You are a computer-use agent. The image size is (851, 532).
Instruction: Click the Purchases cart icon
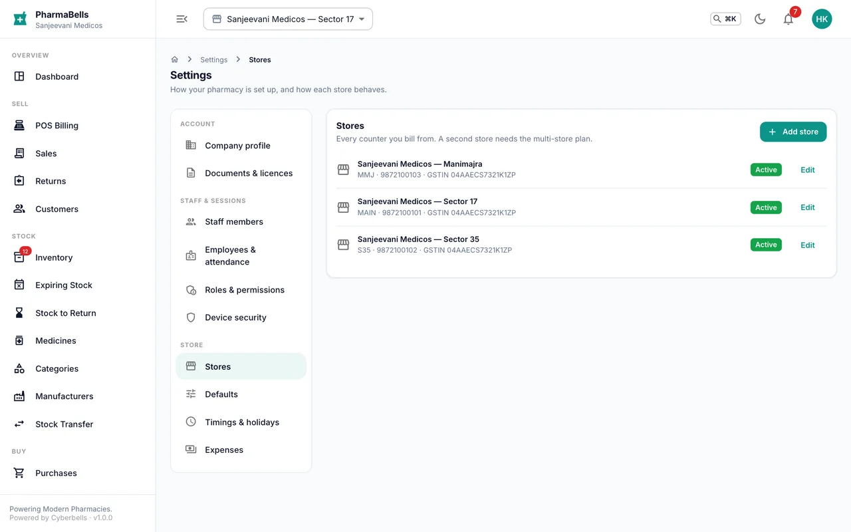tap(19, 473)
